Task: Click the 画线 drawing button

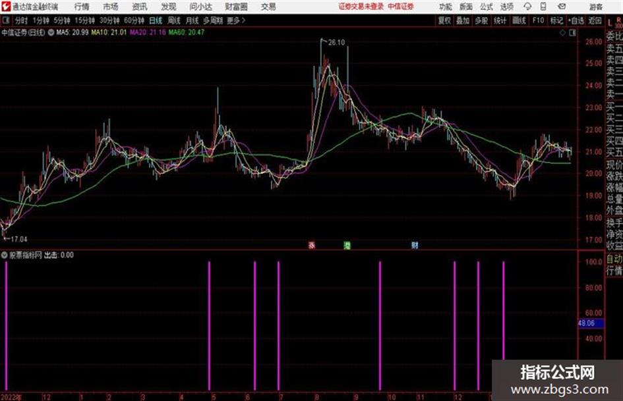Action: point(519,20)
